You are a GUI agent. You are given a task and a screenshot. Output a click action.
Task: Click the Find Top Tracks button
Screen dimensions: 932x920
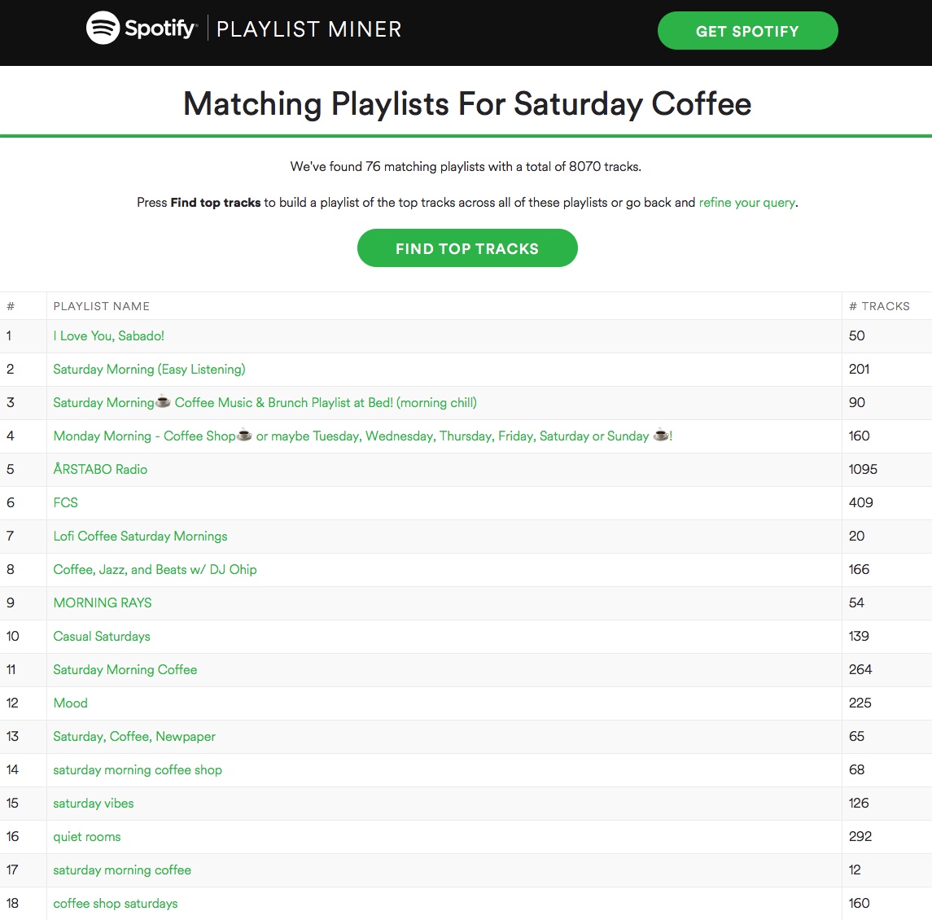467,248
